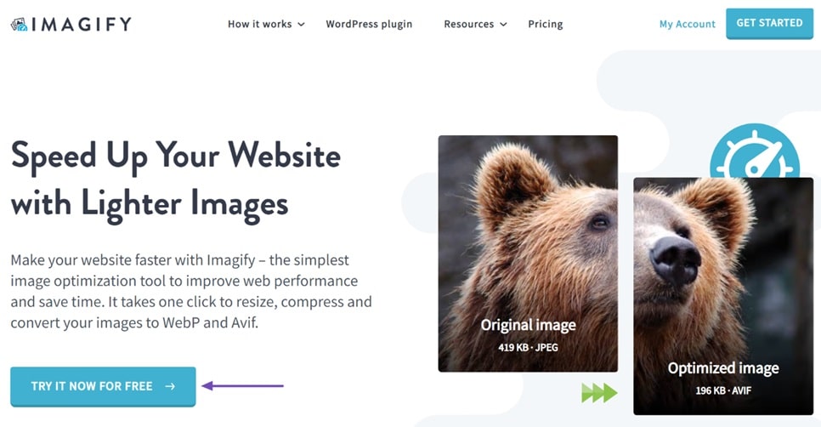The height and width of the screenshot is (427, 821).
Task: Open the My Account link
Action: point(687,24)
